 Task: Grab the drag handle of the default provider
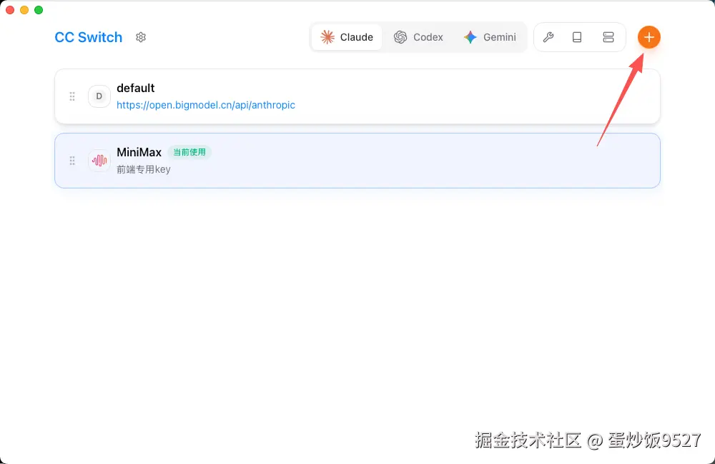72,96
